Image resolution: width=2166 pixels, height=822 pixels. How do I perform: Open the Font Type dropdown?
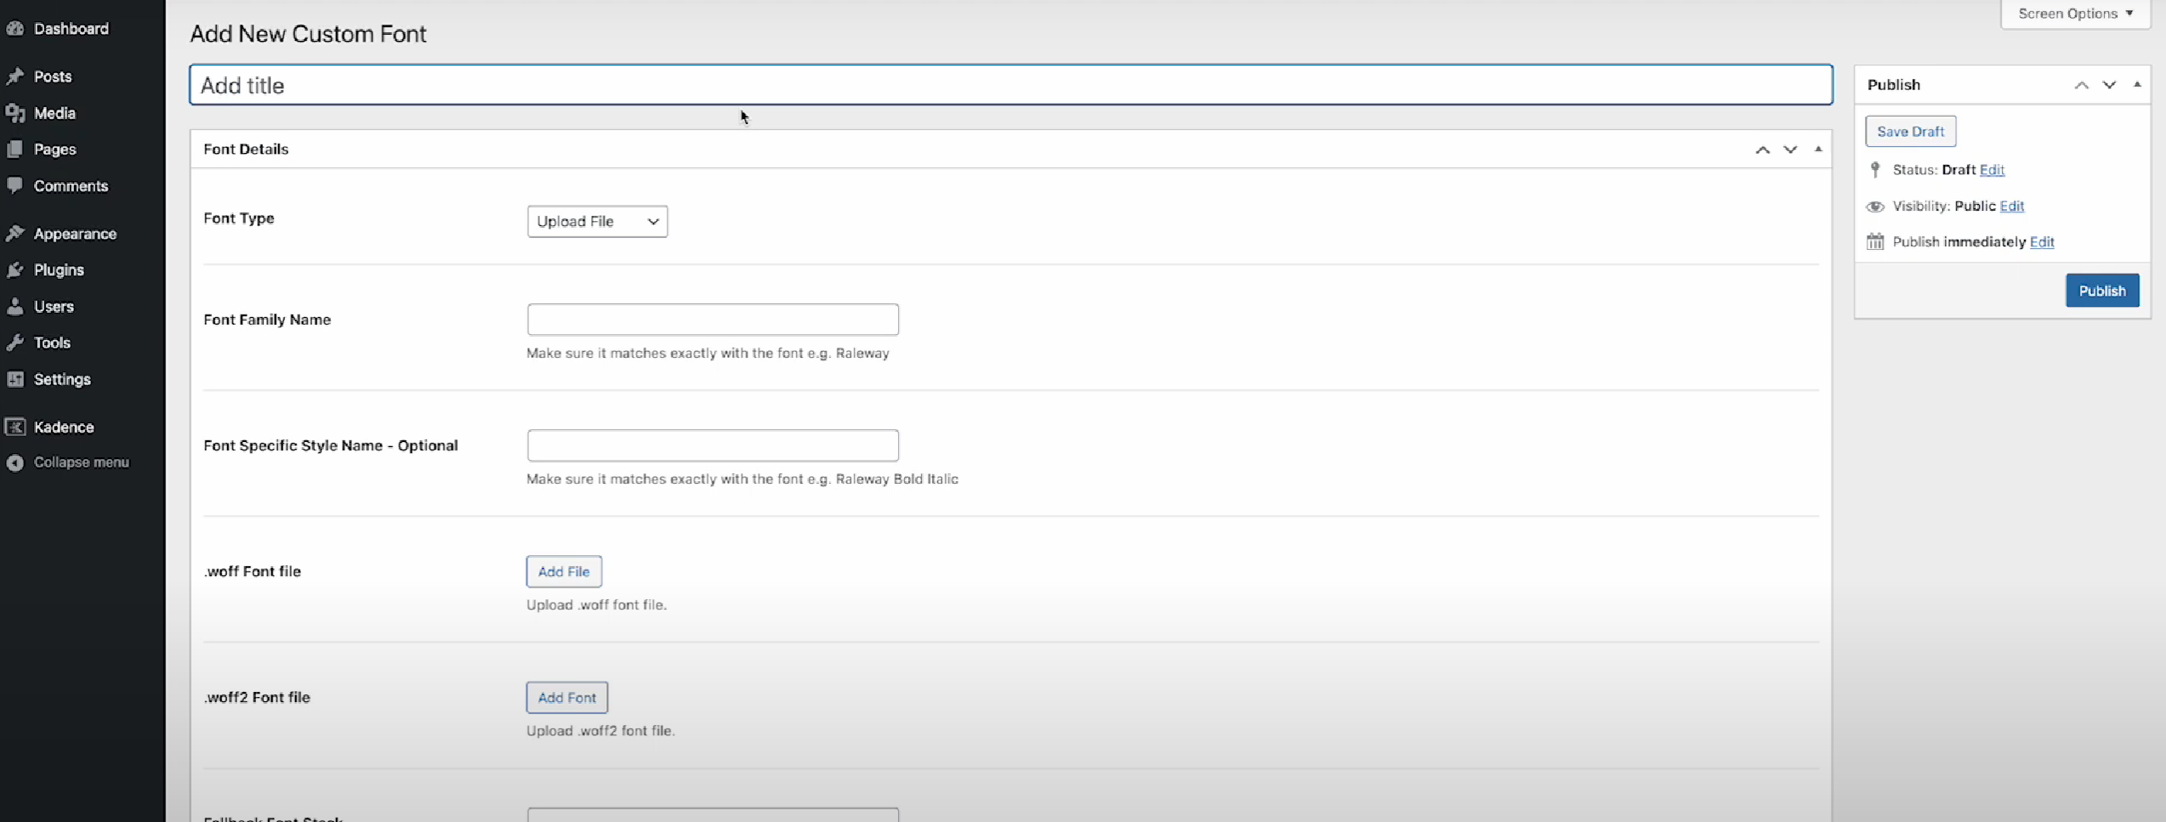[597, 222]
